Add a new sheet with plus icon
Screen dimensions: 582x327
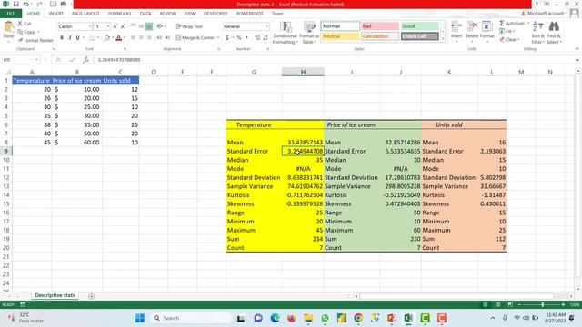[x=91, y=296]
